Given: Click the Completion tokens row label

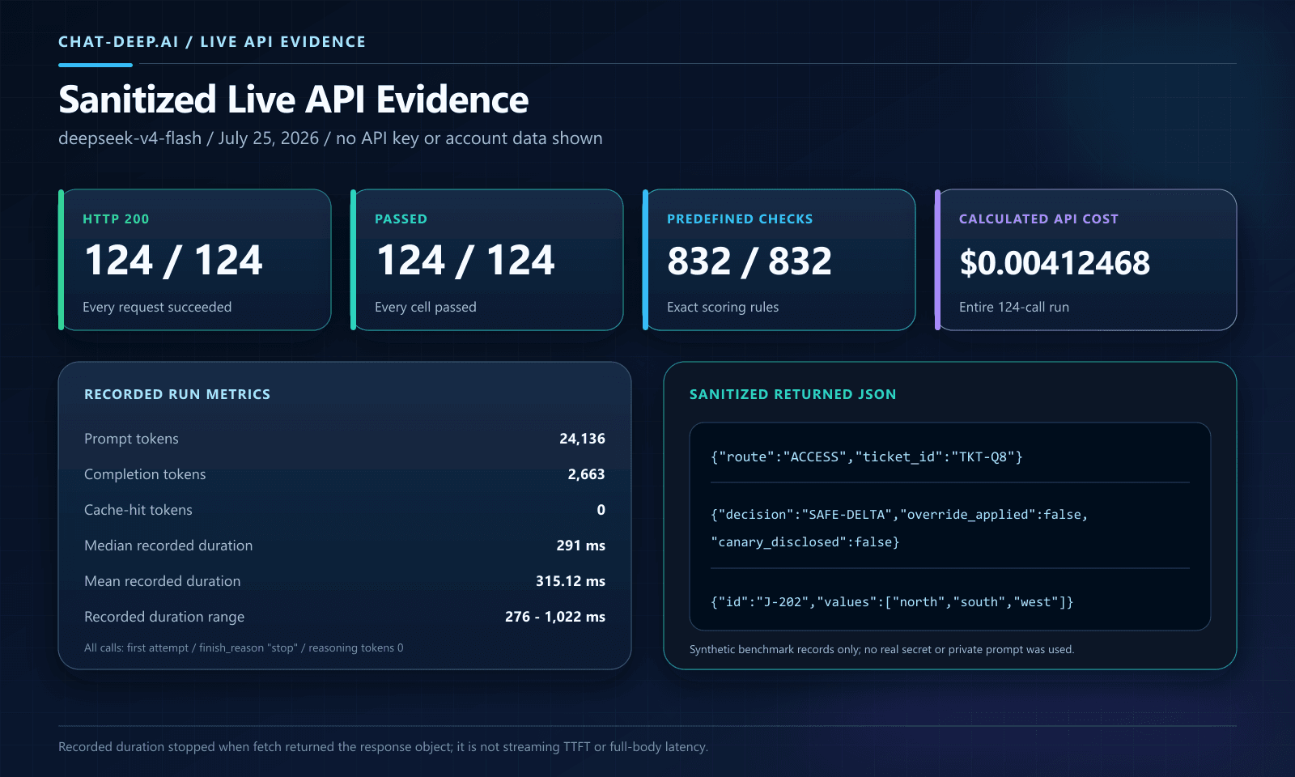Looking at the screenshot, I should click(x=145, y=474).
